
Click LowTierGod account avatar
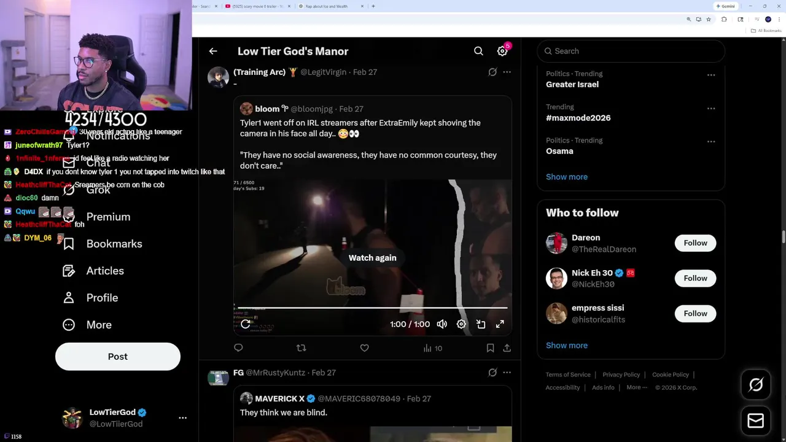tap(72, 417)
